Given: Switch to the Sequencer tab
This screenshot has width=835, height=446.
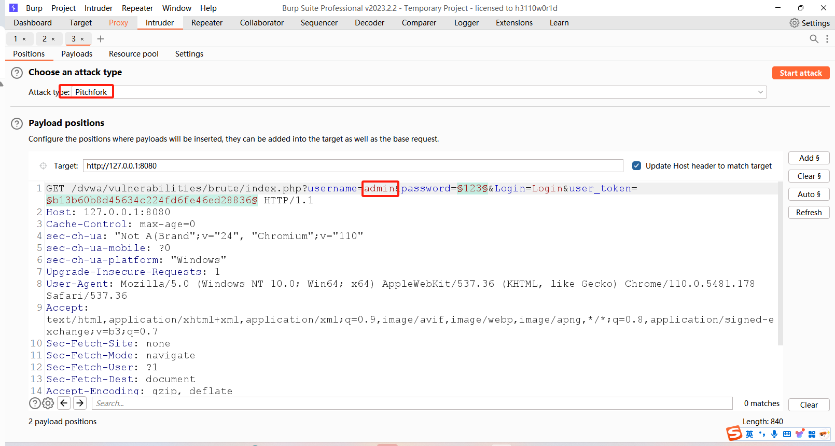Looking at the screenshot, I should pyautogui.click(x=319, y=23).
